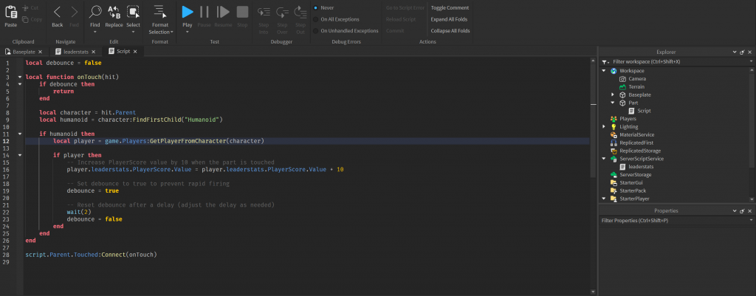The image size is (756, 296).
Task: Select Terrain in the Explorer
Action: pyautogui.click(x=636, y=87)
